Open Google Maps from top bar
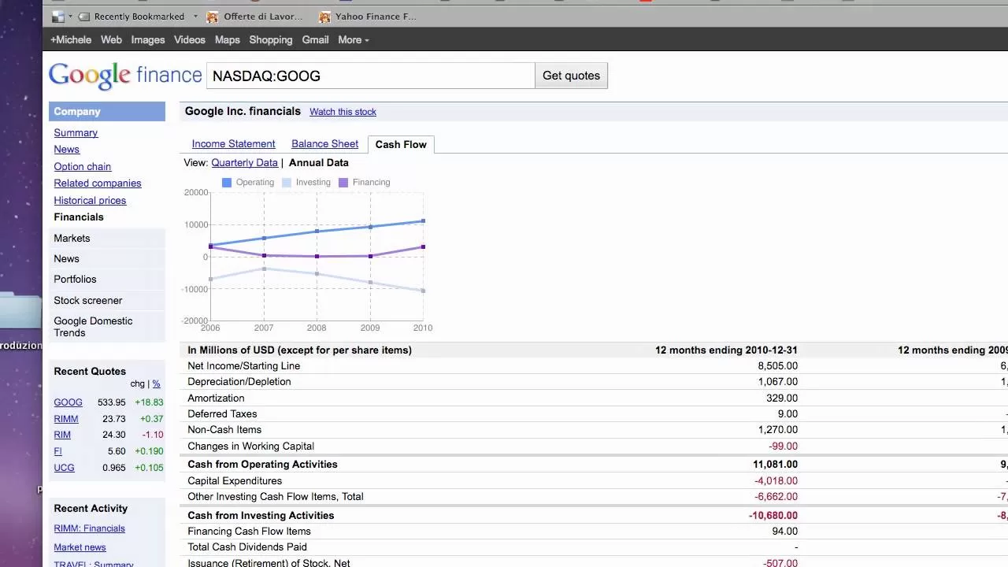Viewport: 1008px width, 567px height. pyautogui.click(x=227, y=39)
